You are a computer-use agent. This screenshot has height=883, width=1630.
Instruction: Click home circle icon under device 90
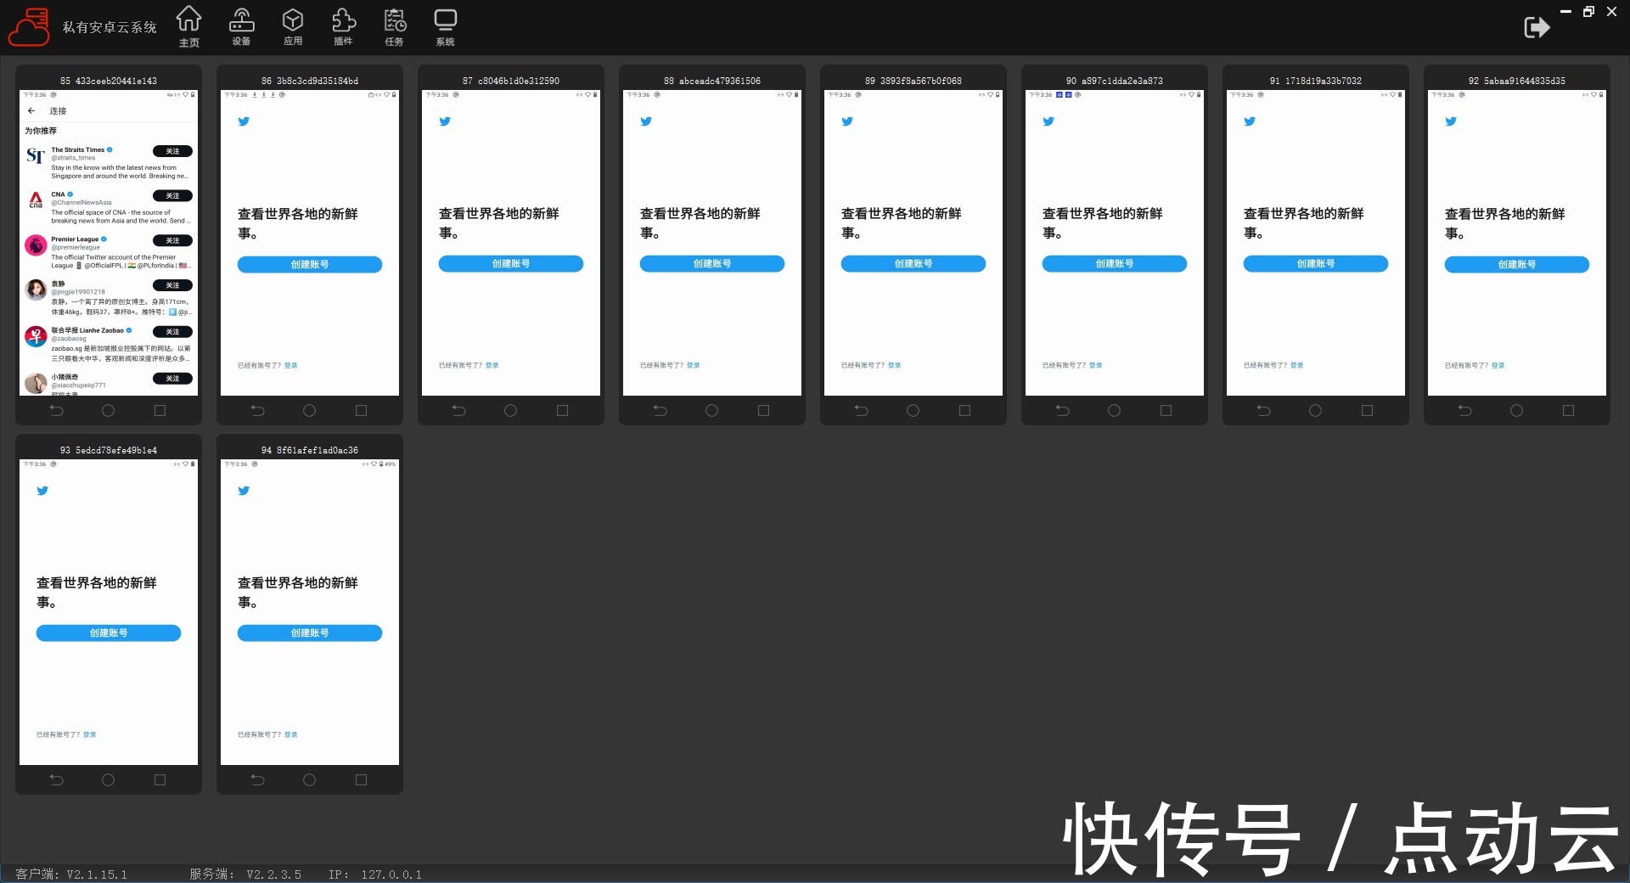coord(1114,411)
